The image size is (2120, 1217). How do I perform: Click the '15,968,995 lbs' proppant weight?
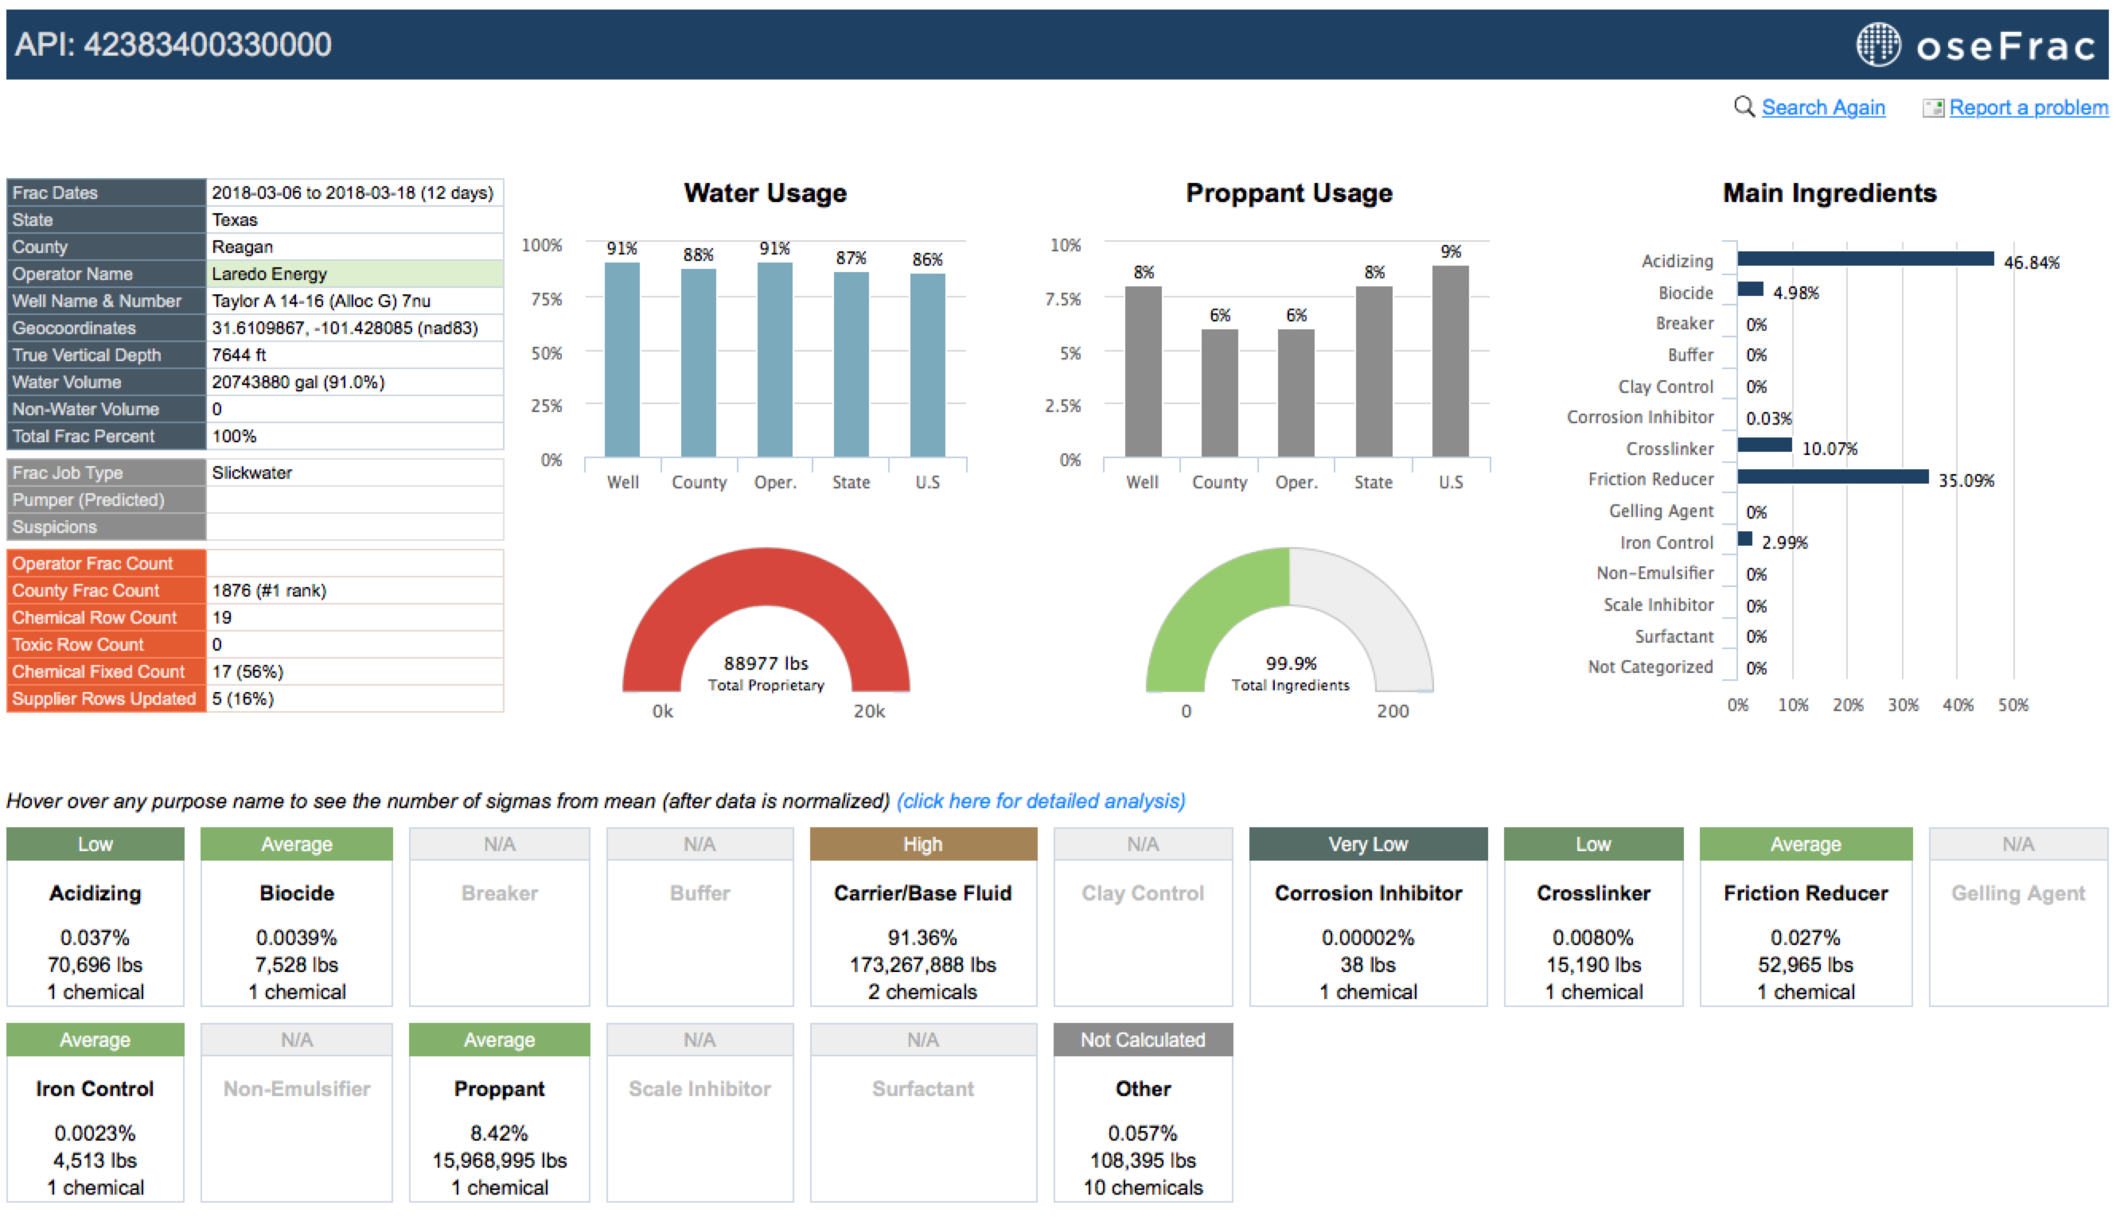(x=499, y=1161)
